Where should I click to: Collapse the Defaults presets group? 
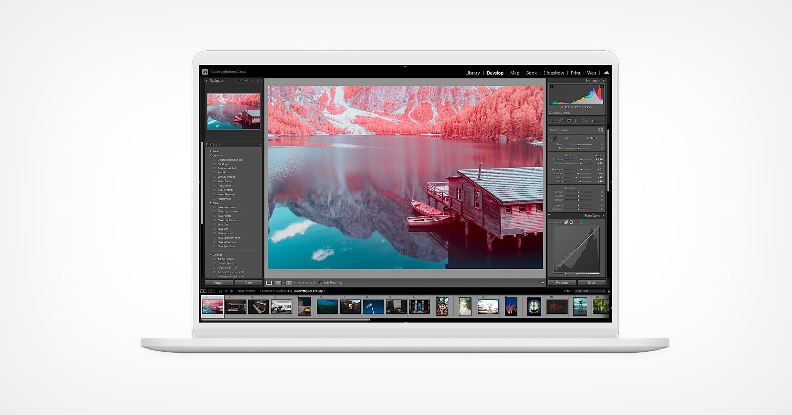(211, 255)
